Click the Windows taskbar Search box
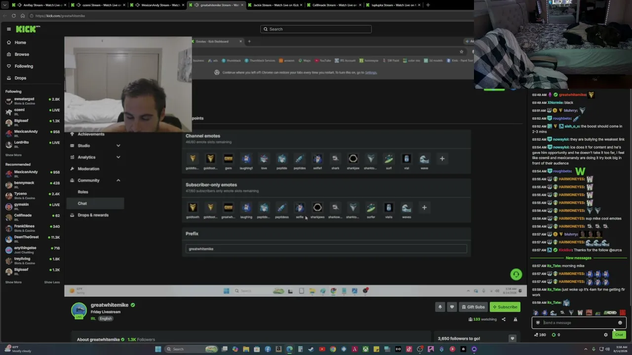Screen dimensions: 632x355 tap(191, 349)
